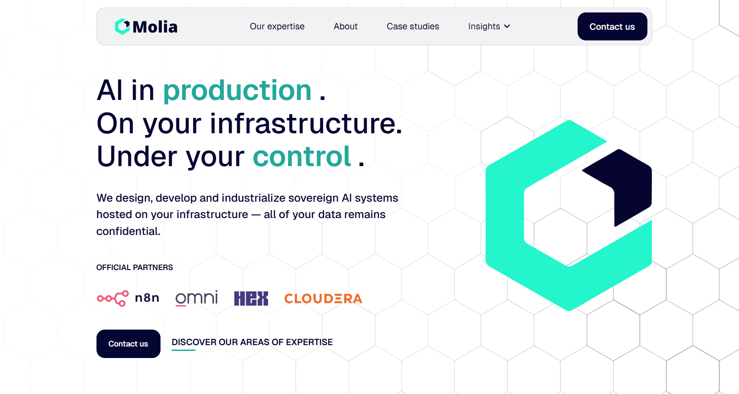The image size is (739, 394).
Task: Open the Our expertise menu item
Action: tap(277, 27)
